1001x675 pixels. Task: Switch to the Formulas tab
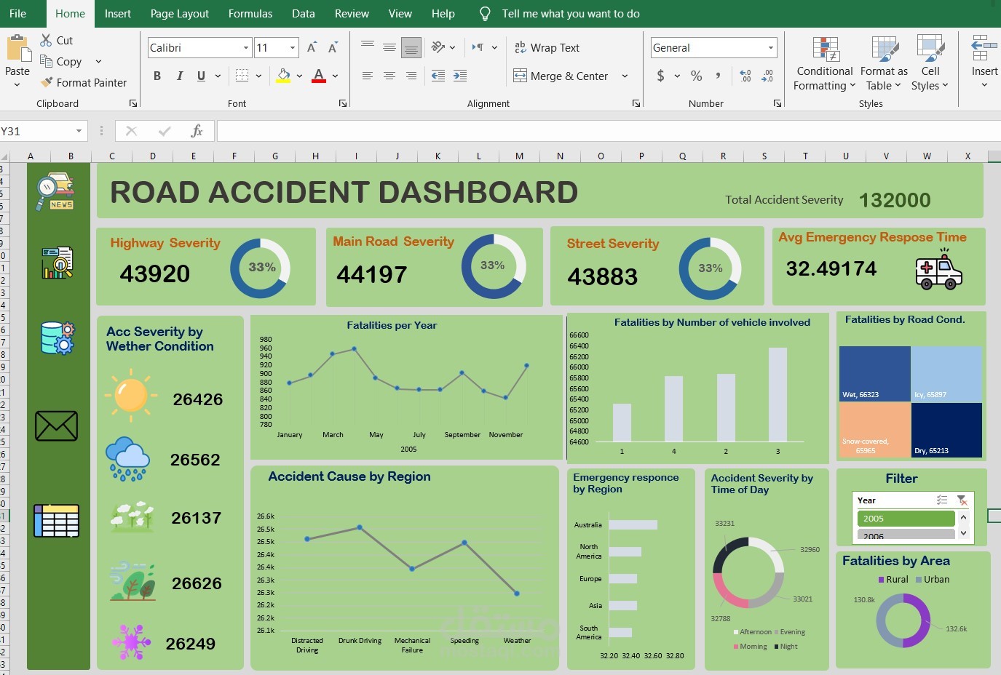tap(250, 13)
